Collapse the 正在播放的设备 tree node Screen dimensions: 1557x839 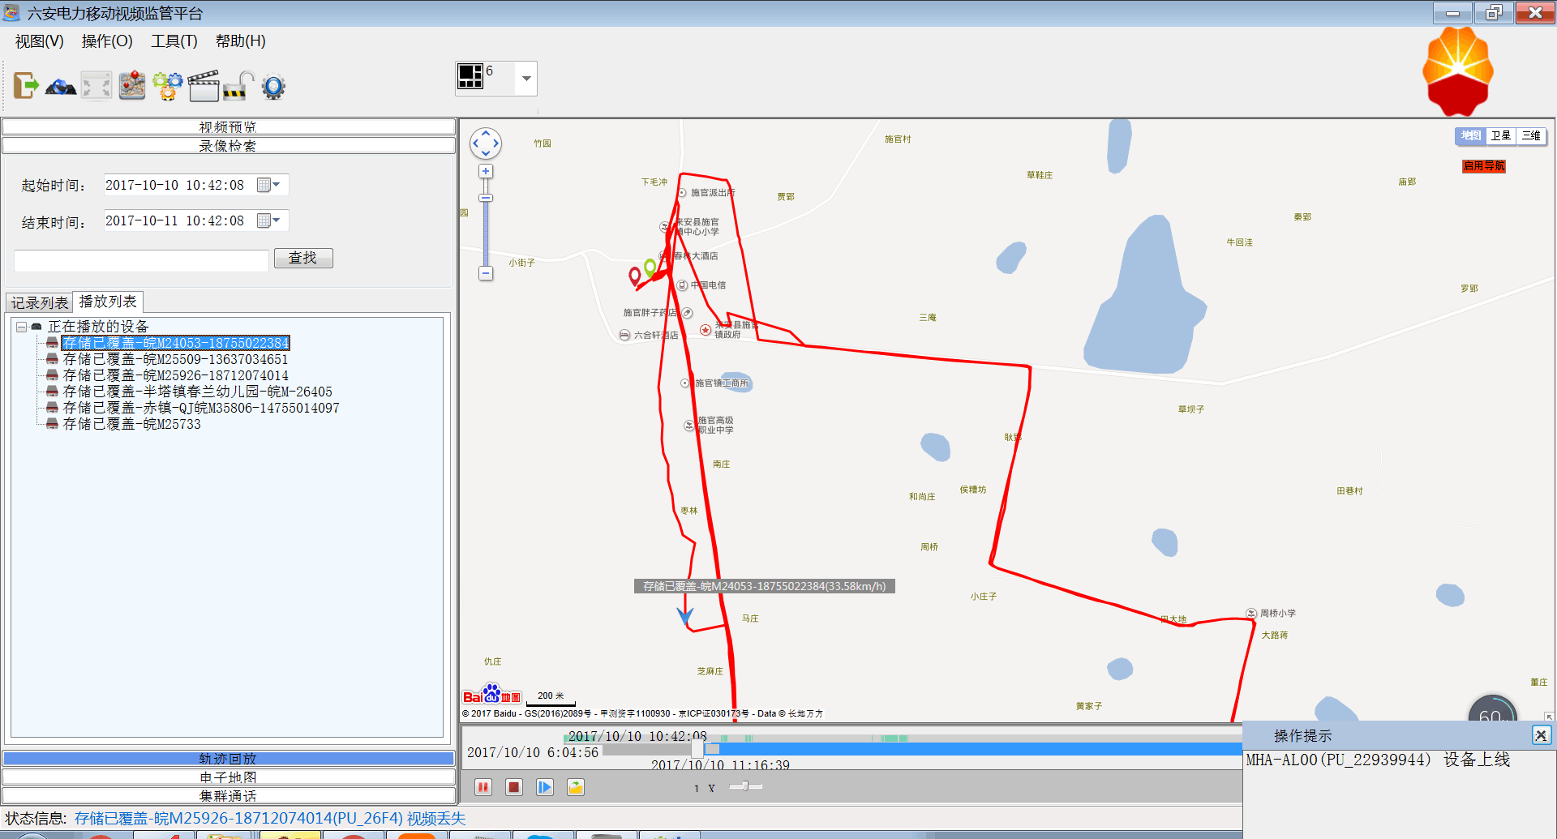point(22,327)
